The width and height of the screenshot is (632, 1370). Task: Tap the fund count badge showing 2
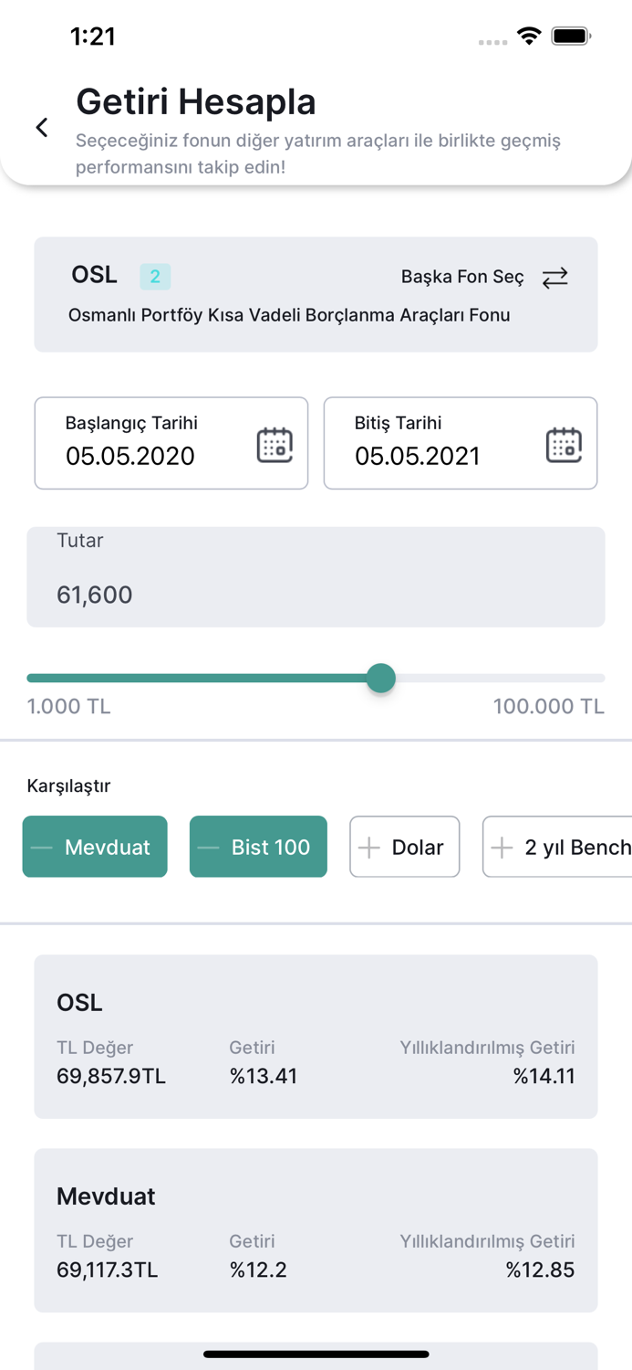[x=155, y=276]
